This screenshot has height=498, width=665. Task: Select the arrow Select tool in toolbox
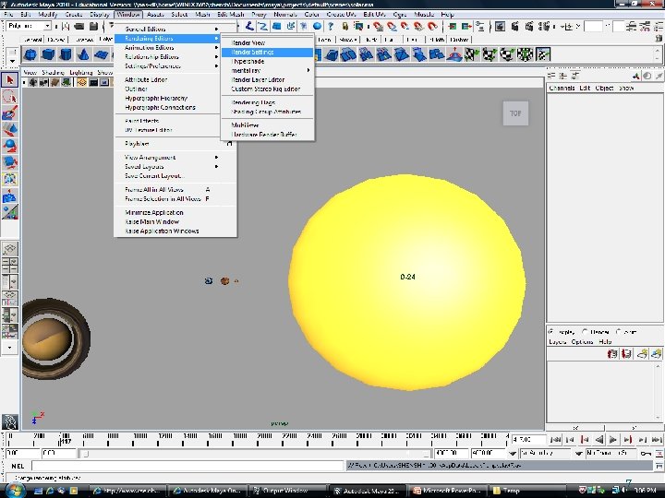pos(9,80)
